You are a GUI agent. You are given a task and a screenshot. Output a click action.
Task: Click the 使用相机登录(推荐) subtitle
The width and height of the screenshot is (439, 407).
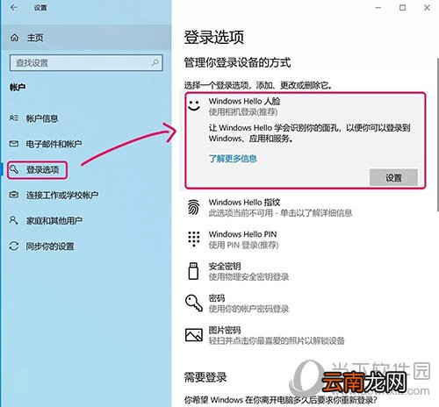coord(243,111)
